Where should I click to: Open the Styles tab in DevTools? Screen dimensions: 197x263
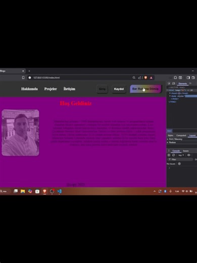pos(170,136)
